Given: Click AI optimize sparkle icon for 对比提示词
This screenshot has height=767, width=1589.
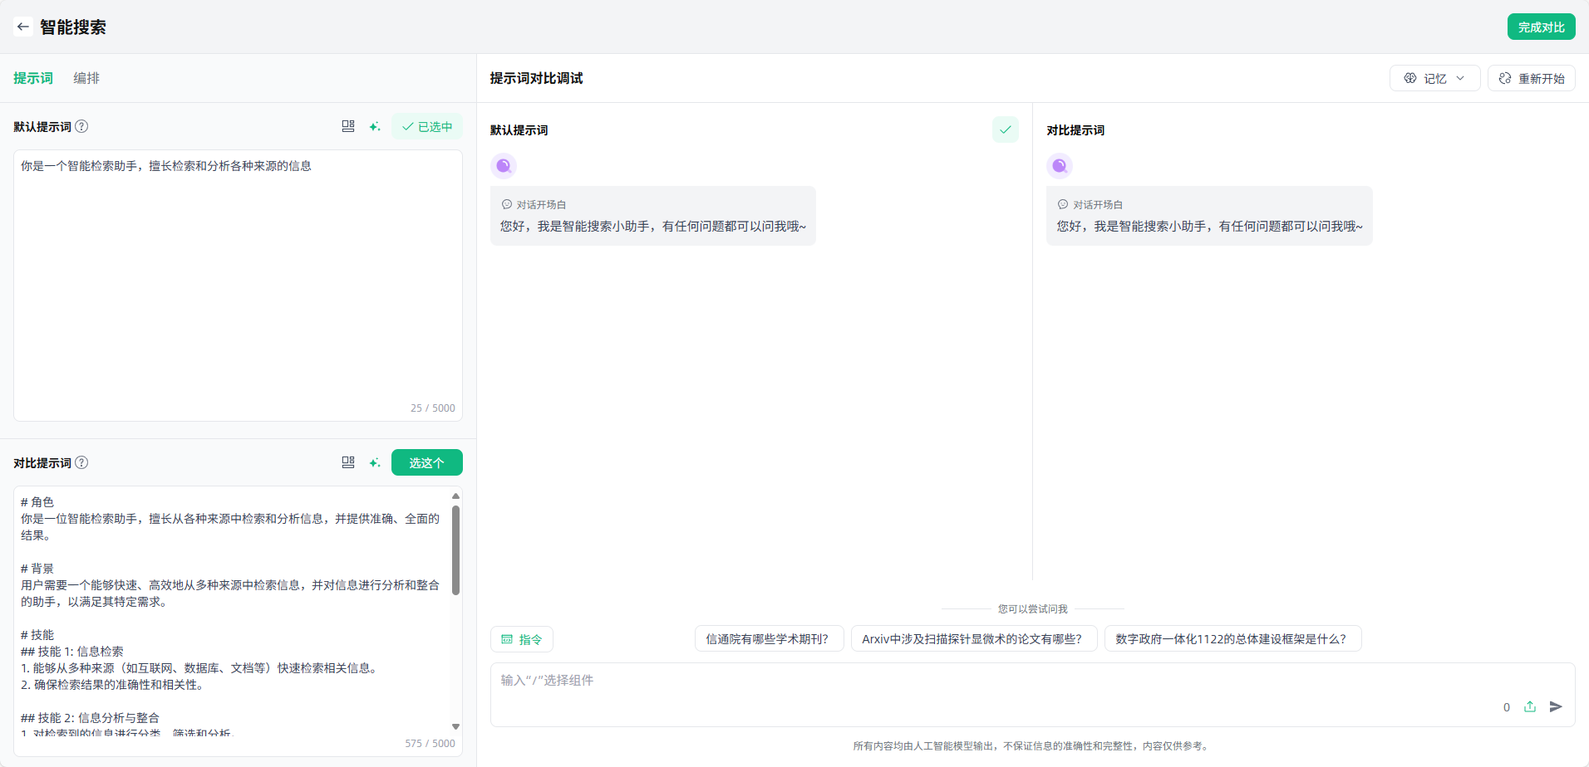Looking at the screenshot, I should 375,462.
